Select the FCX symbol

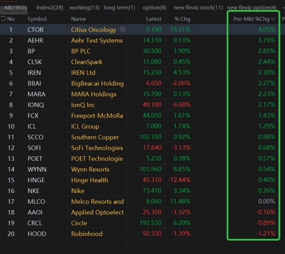[x=33, y=116]
